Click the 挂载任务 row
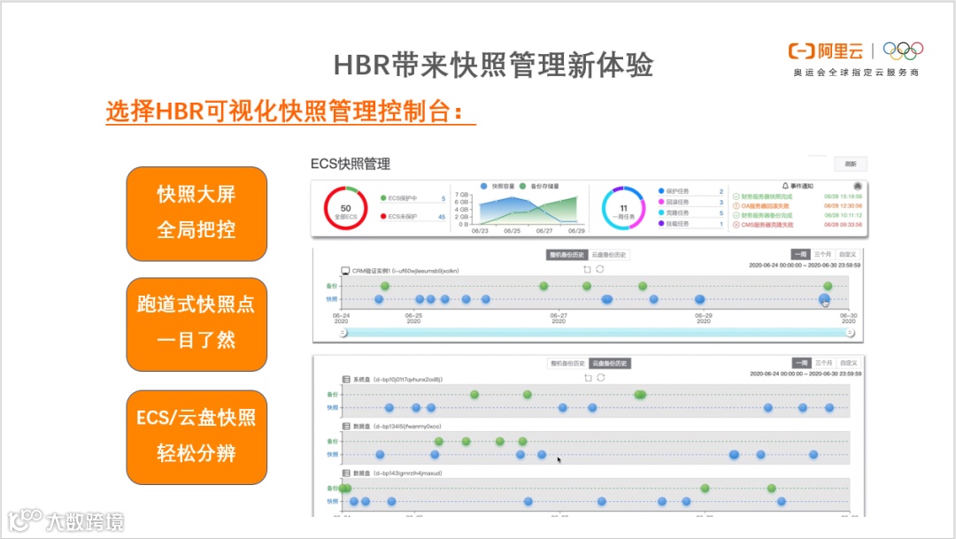Viewport: 956px width, 539px height. pyautogui.click(x=691, y=225)
